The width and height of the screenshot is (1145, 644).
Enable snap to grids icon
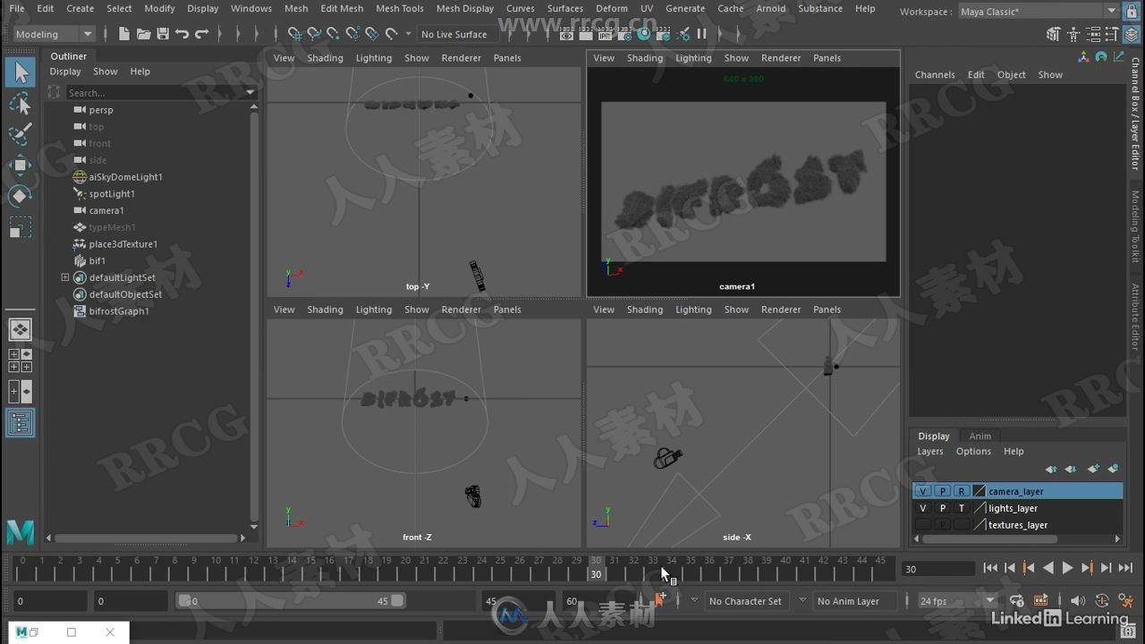(x=294, y=34)
